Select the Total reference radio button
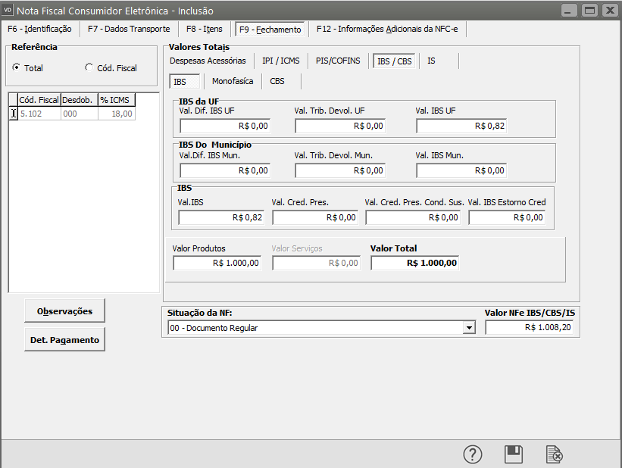 [x=17, y=67]
